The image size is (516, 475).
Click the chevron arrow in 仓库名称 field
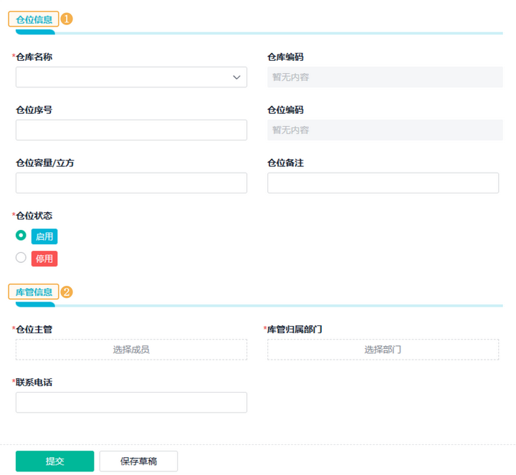pyautogui.click(x=236, y=77)
